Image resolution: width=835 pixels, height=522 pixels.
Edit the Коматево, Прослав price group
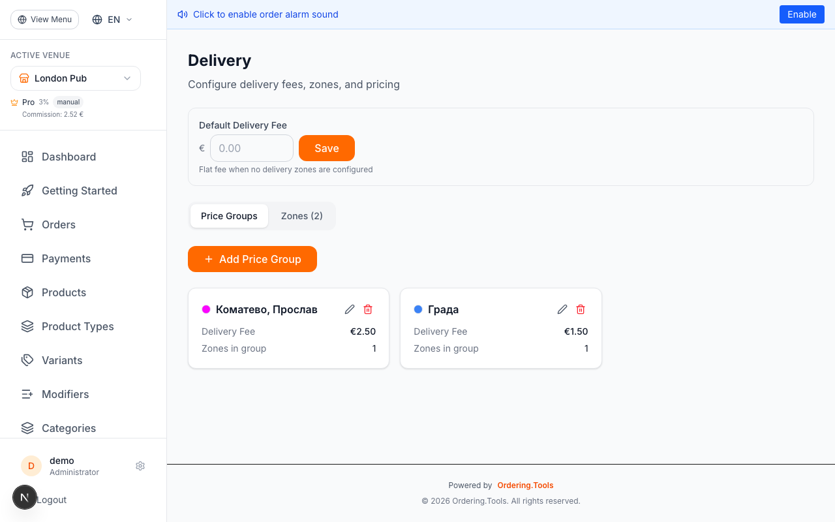[x=350, y=309]
